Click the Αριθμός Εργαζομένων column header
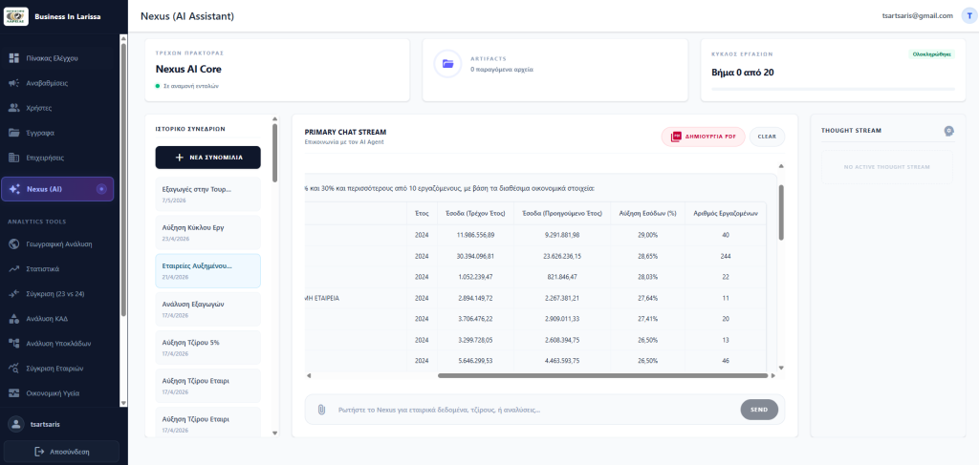The width and height of the screenshot is (979, 465). point(726,213)
